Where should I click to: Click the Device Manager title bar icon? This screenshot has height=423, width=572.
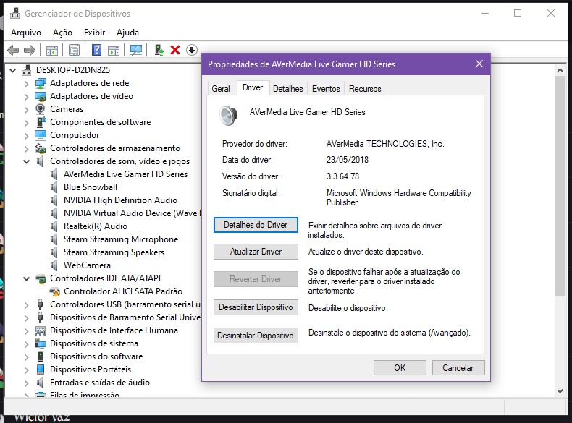(x=15, y=14)
